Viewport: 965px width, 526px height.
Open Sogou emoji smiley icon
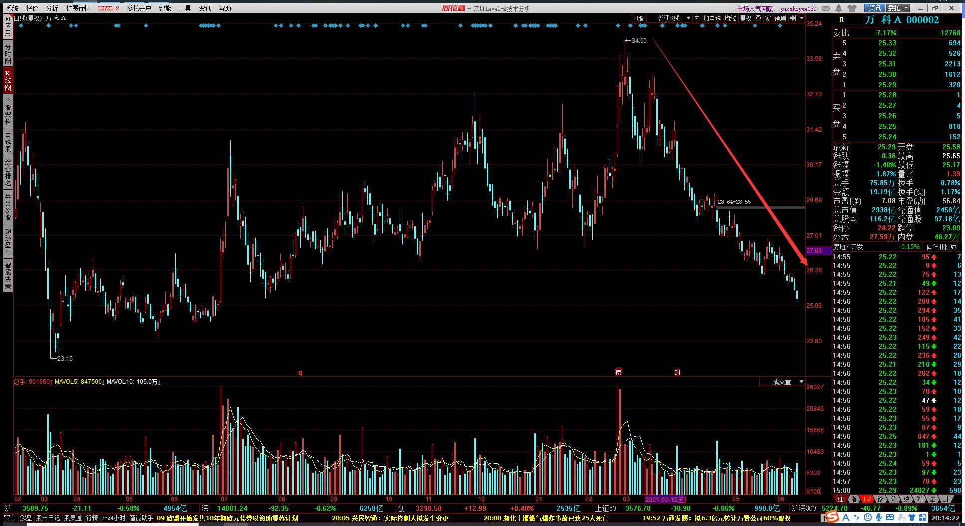[x=868, y=517]
